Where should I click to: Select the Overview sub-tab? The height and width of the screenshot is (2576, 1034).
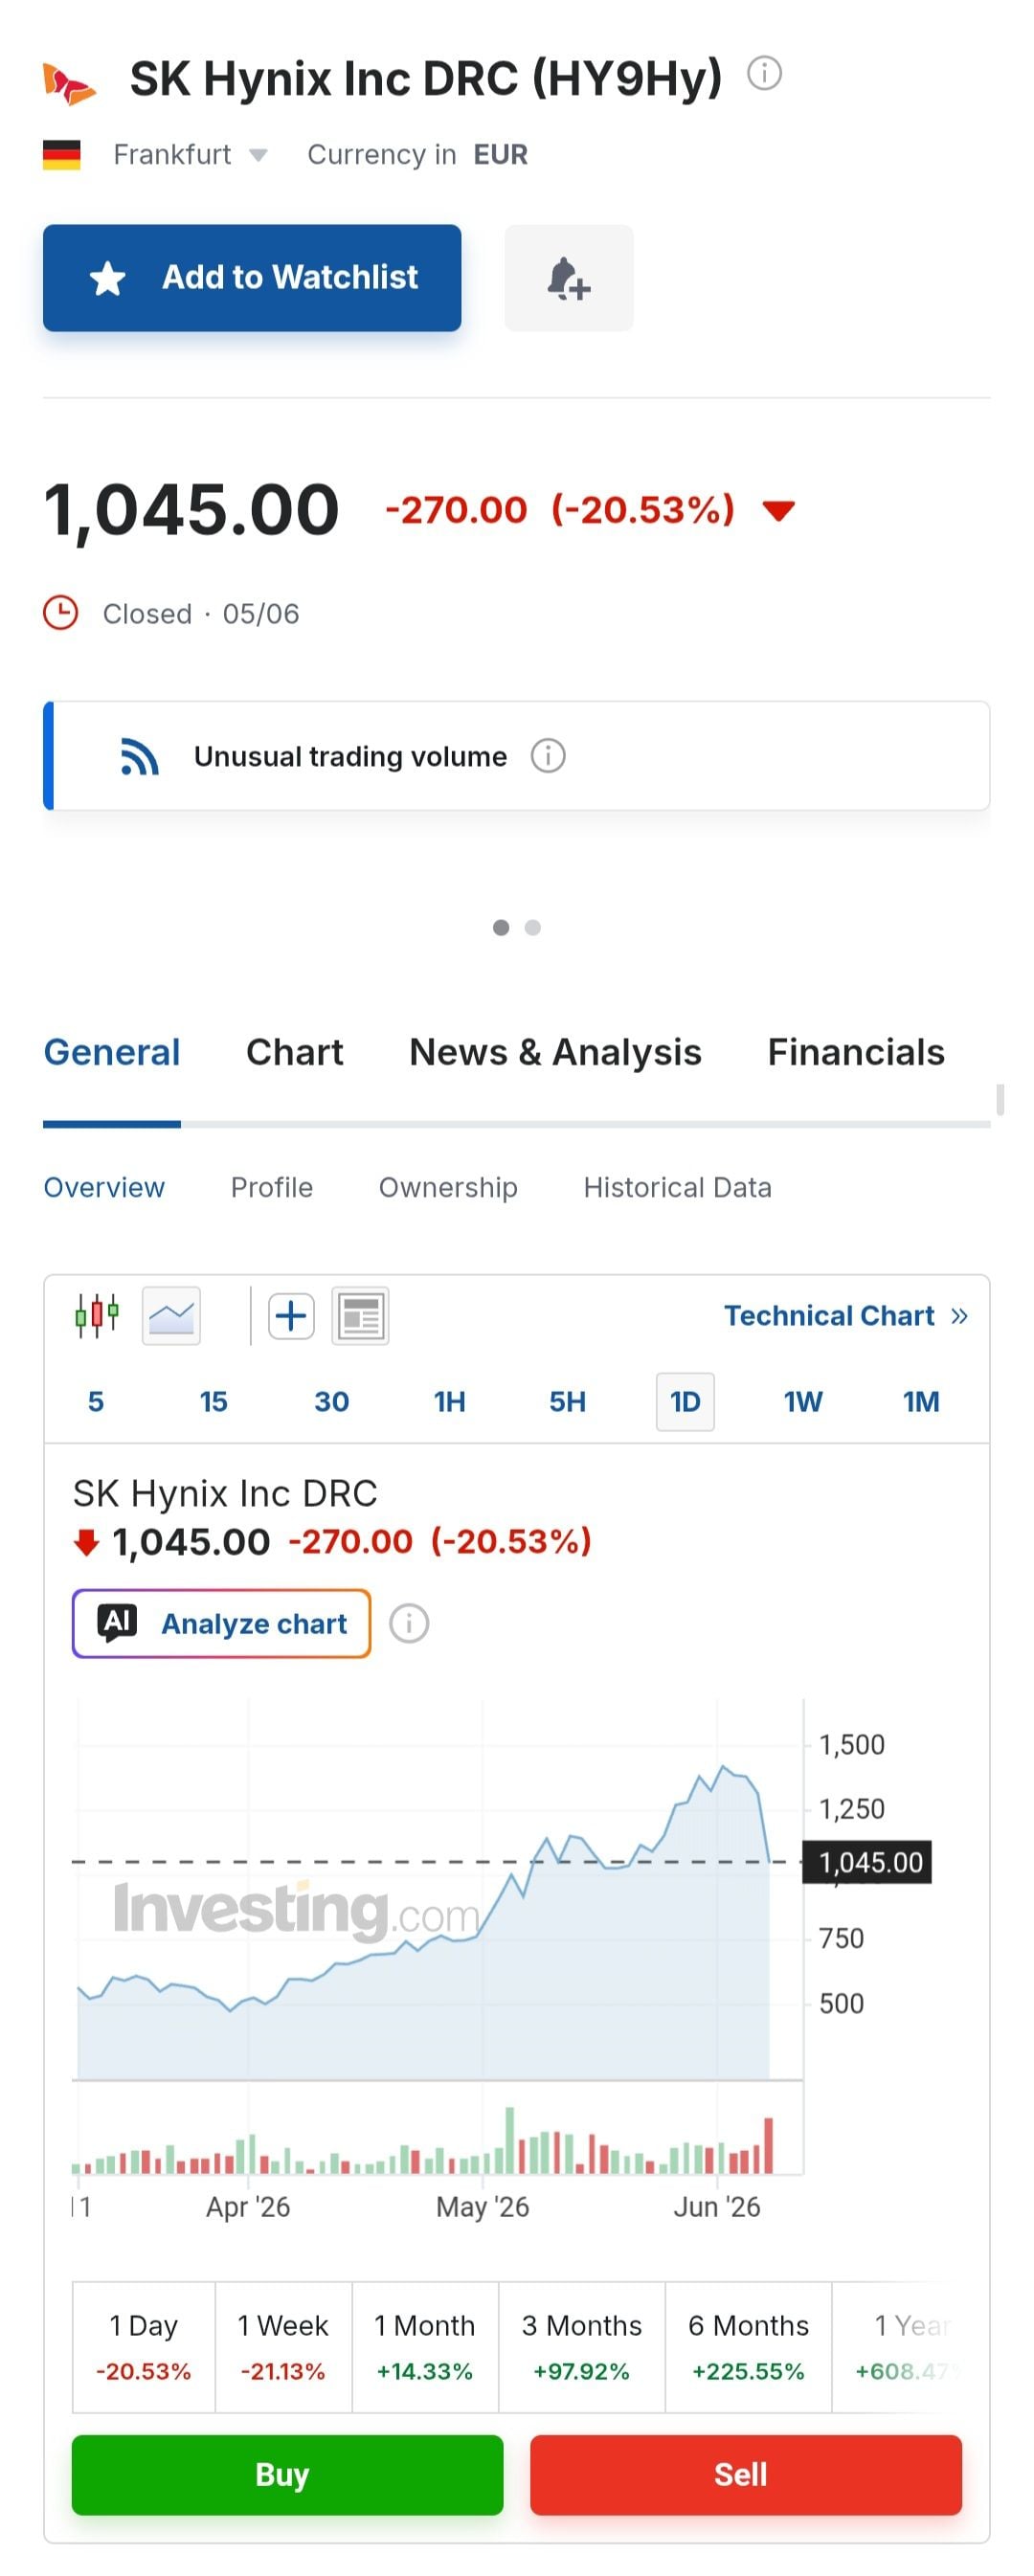pos(104,1187)
